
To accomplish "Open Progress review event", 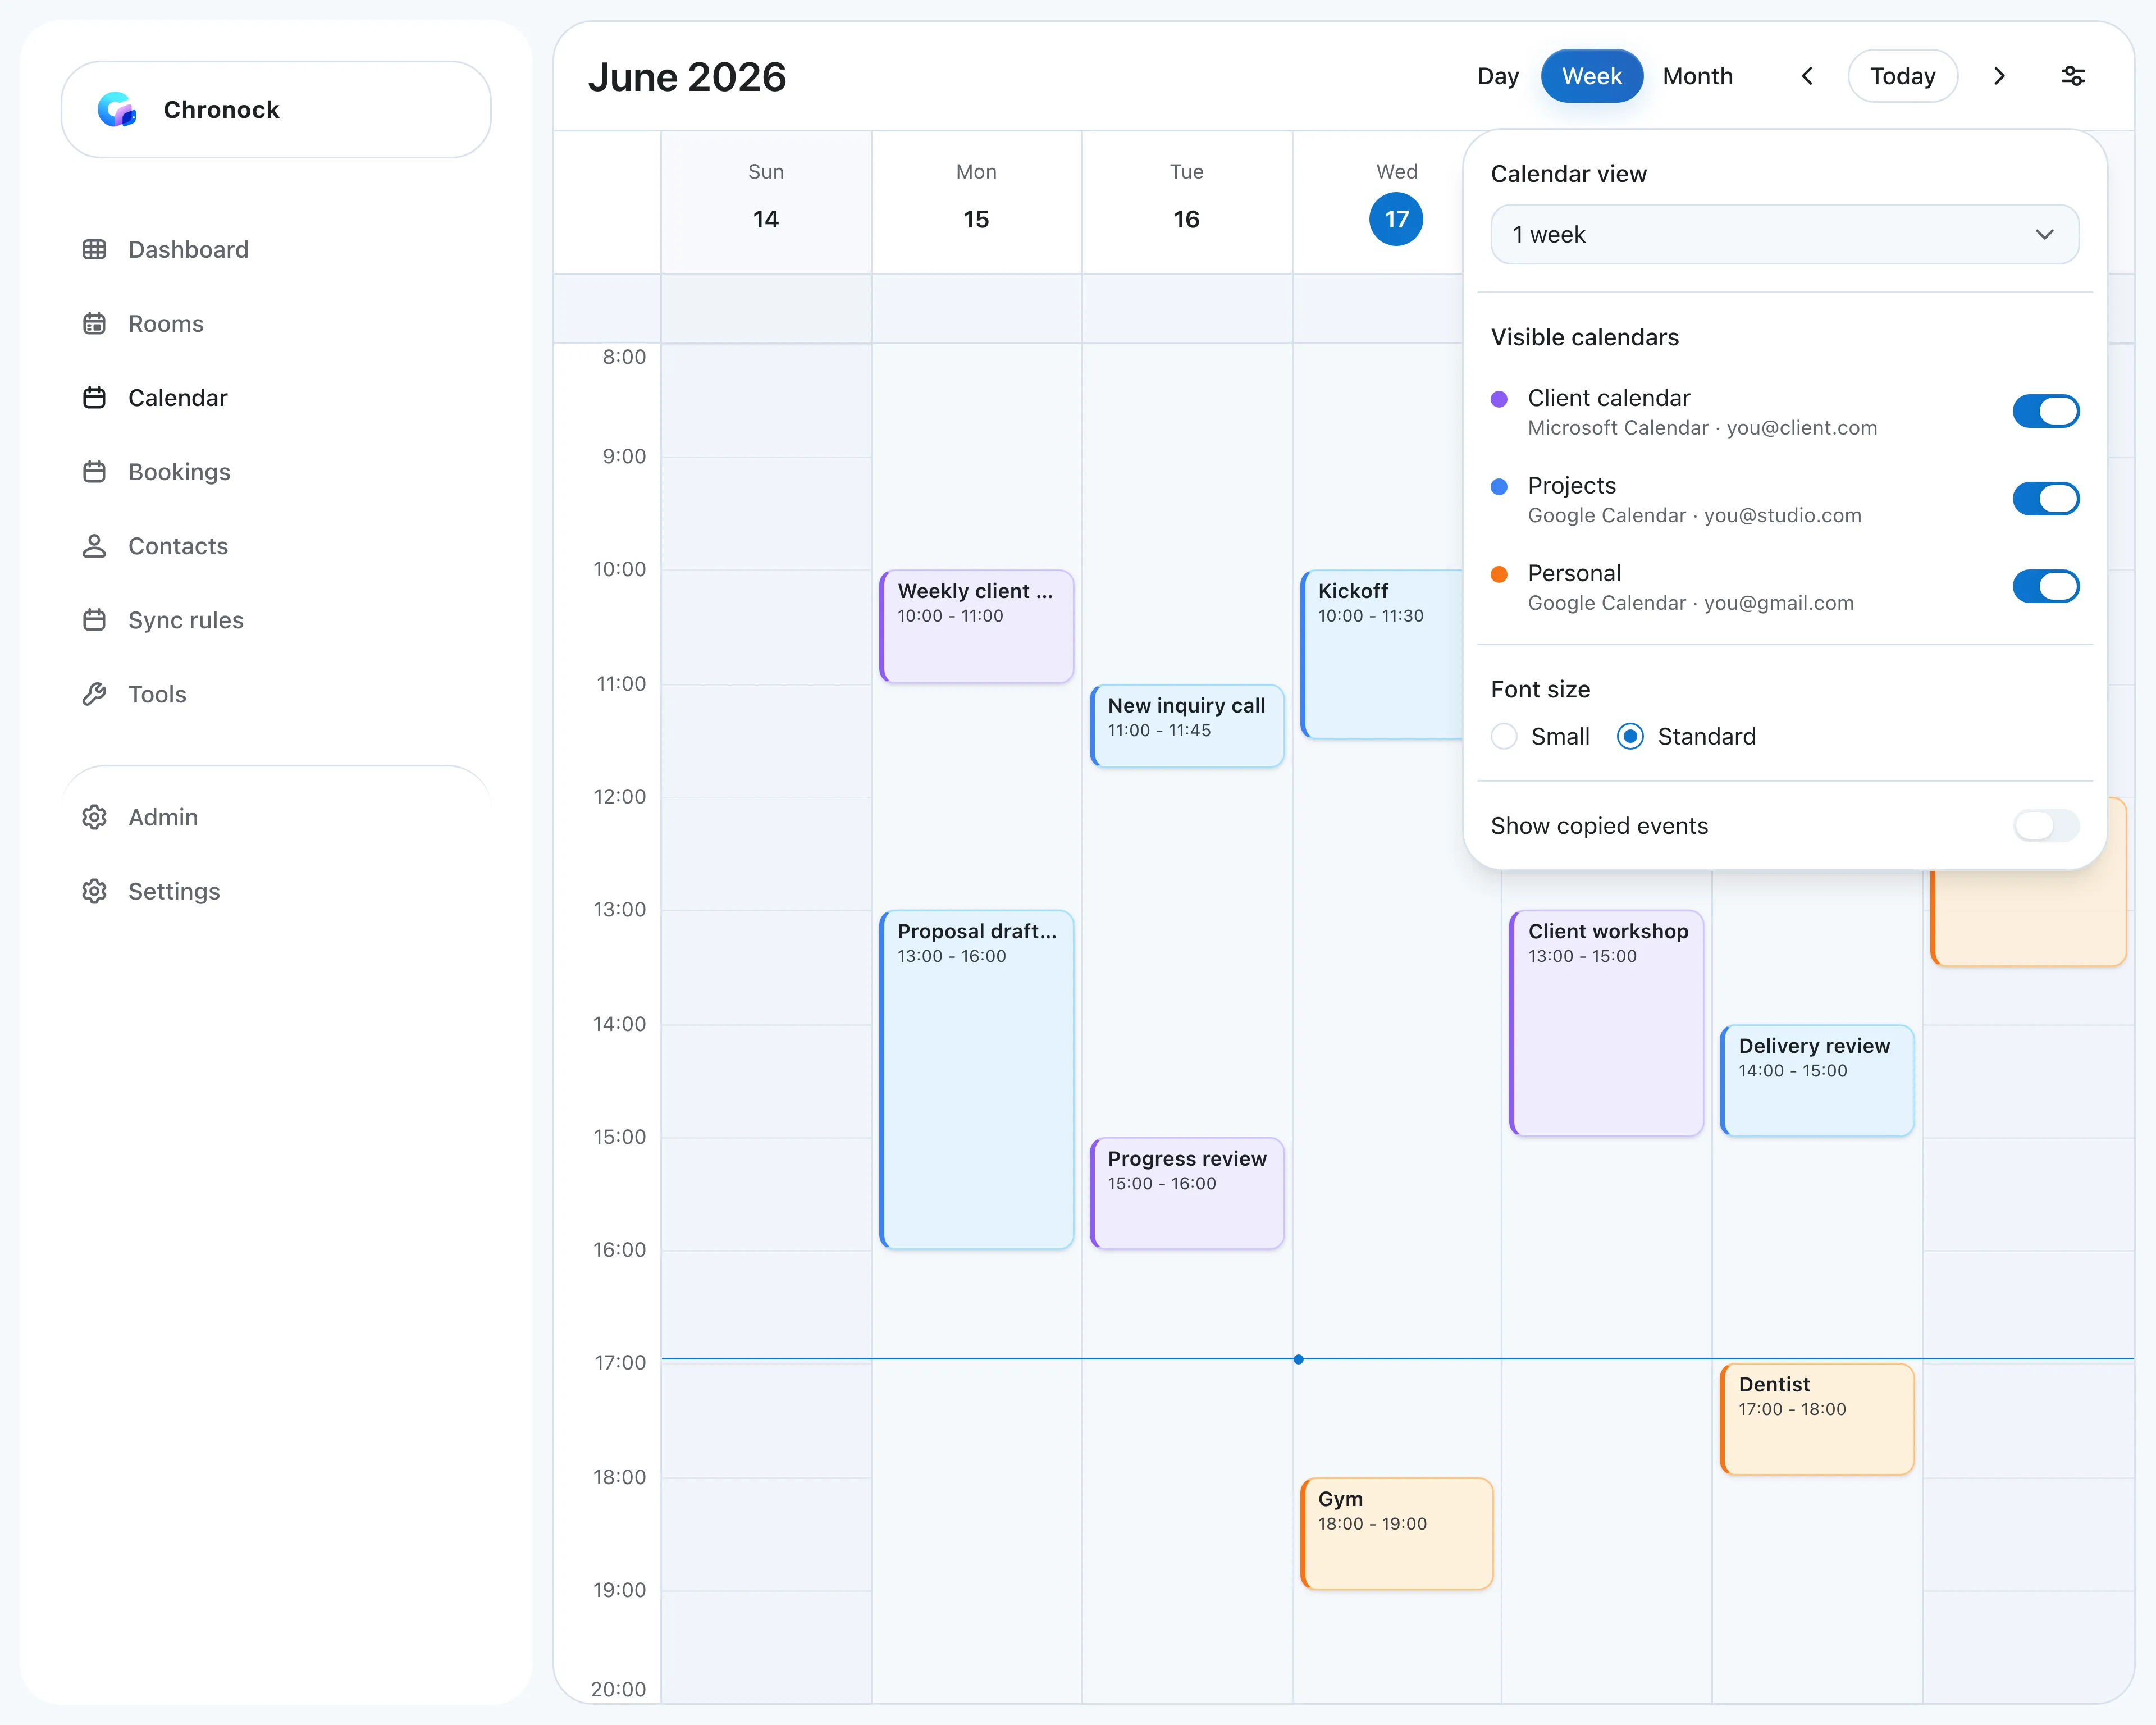I will click(x=1186, y=1192).
